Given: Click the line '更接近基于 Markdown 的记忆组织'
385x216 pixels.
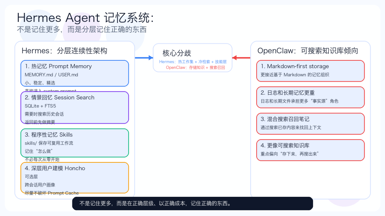Looking at the screenshot, I should coord(295,75).
